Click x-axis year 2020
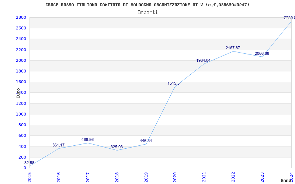The image size is (295, 184). point(175,177)
